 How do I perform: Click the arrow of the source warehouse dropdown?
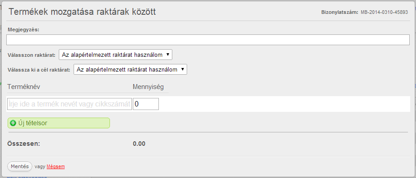(x=167, y=55)
